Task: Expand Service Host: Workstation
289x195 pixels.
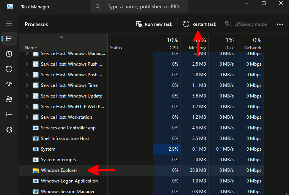Action: (27, 117)
